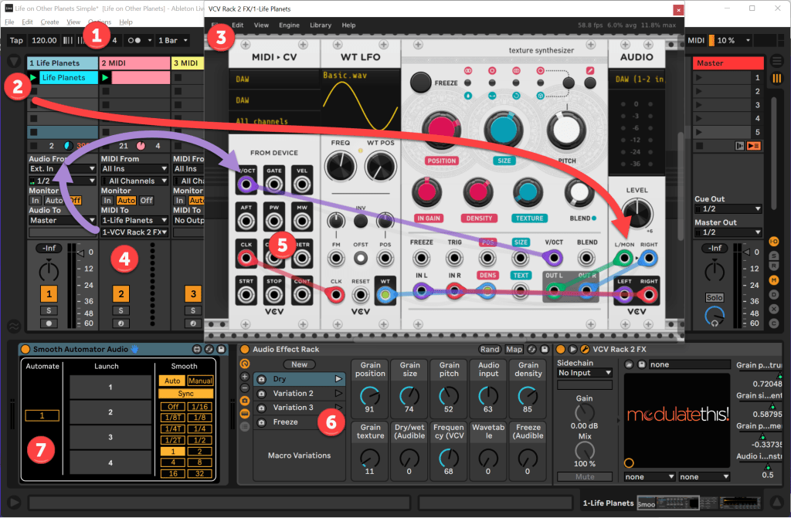Click the camera icon beside the Freeze variation

(x=261, y=422)
